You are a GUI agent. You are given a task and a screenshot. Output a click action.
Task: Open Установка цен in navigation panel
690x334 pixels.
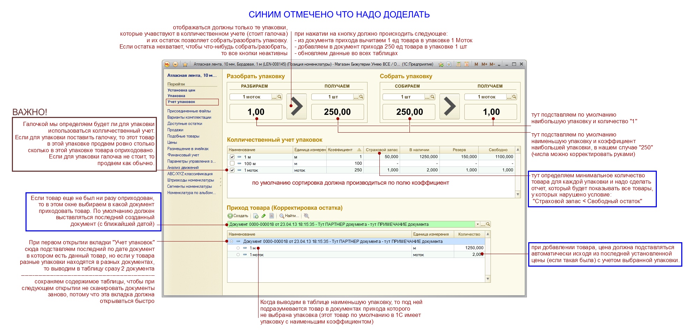point(181,90)
